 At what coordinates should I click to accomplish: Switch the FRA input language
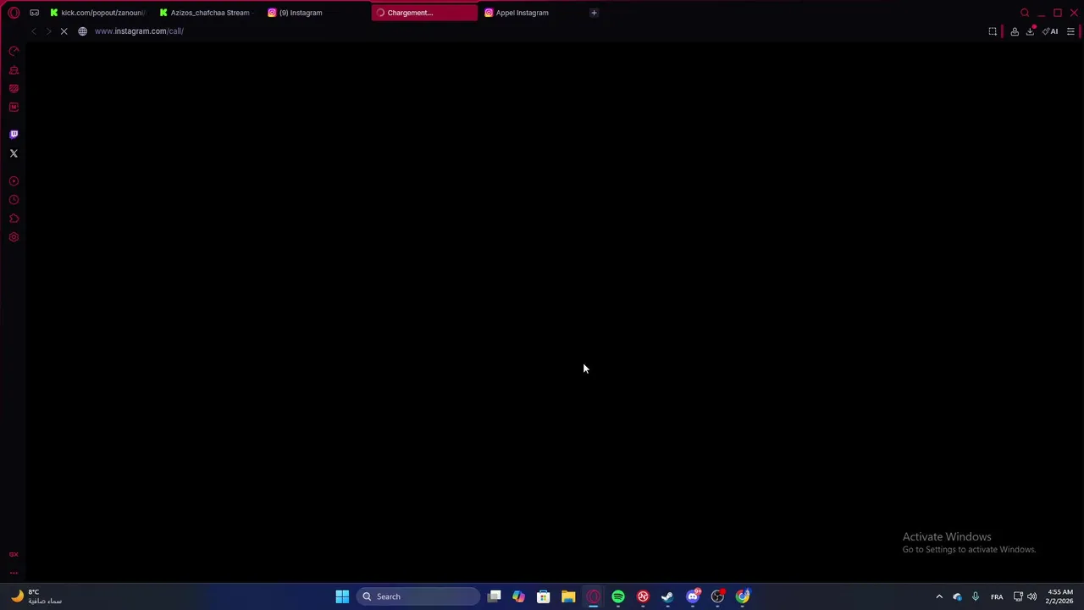997,596
